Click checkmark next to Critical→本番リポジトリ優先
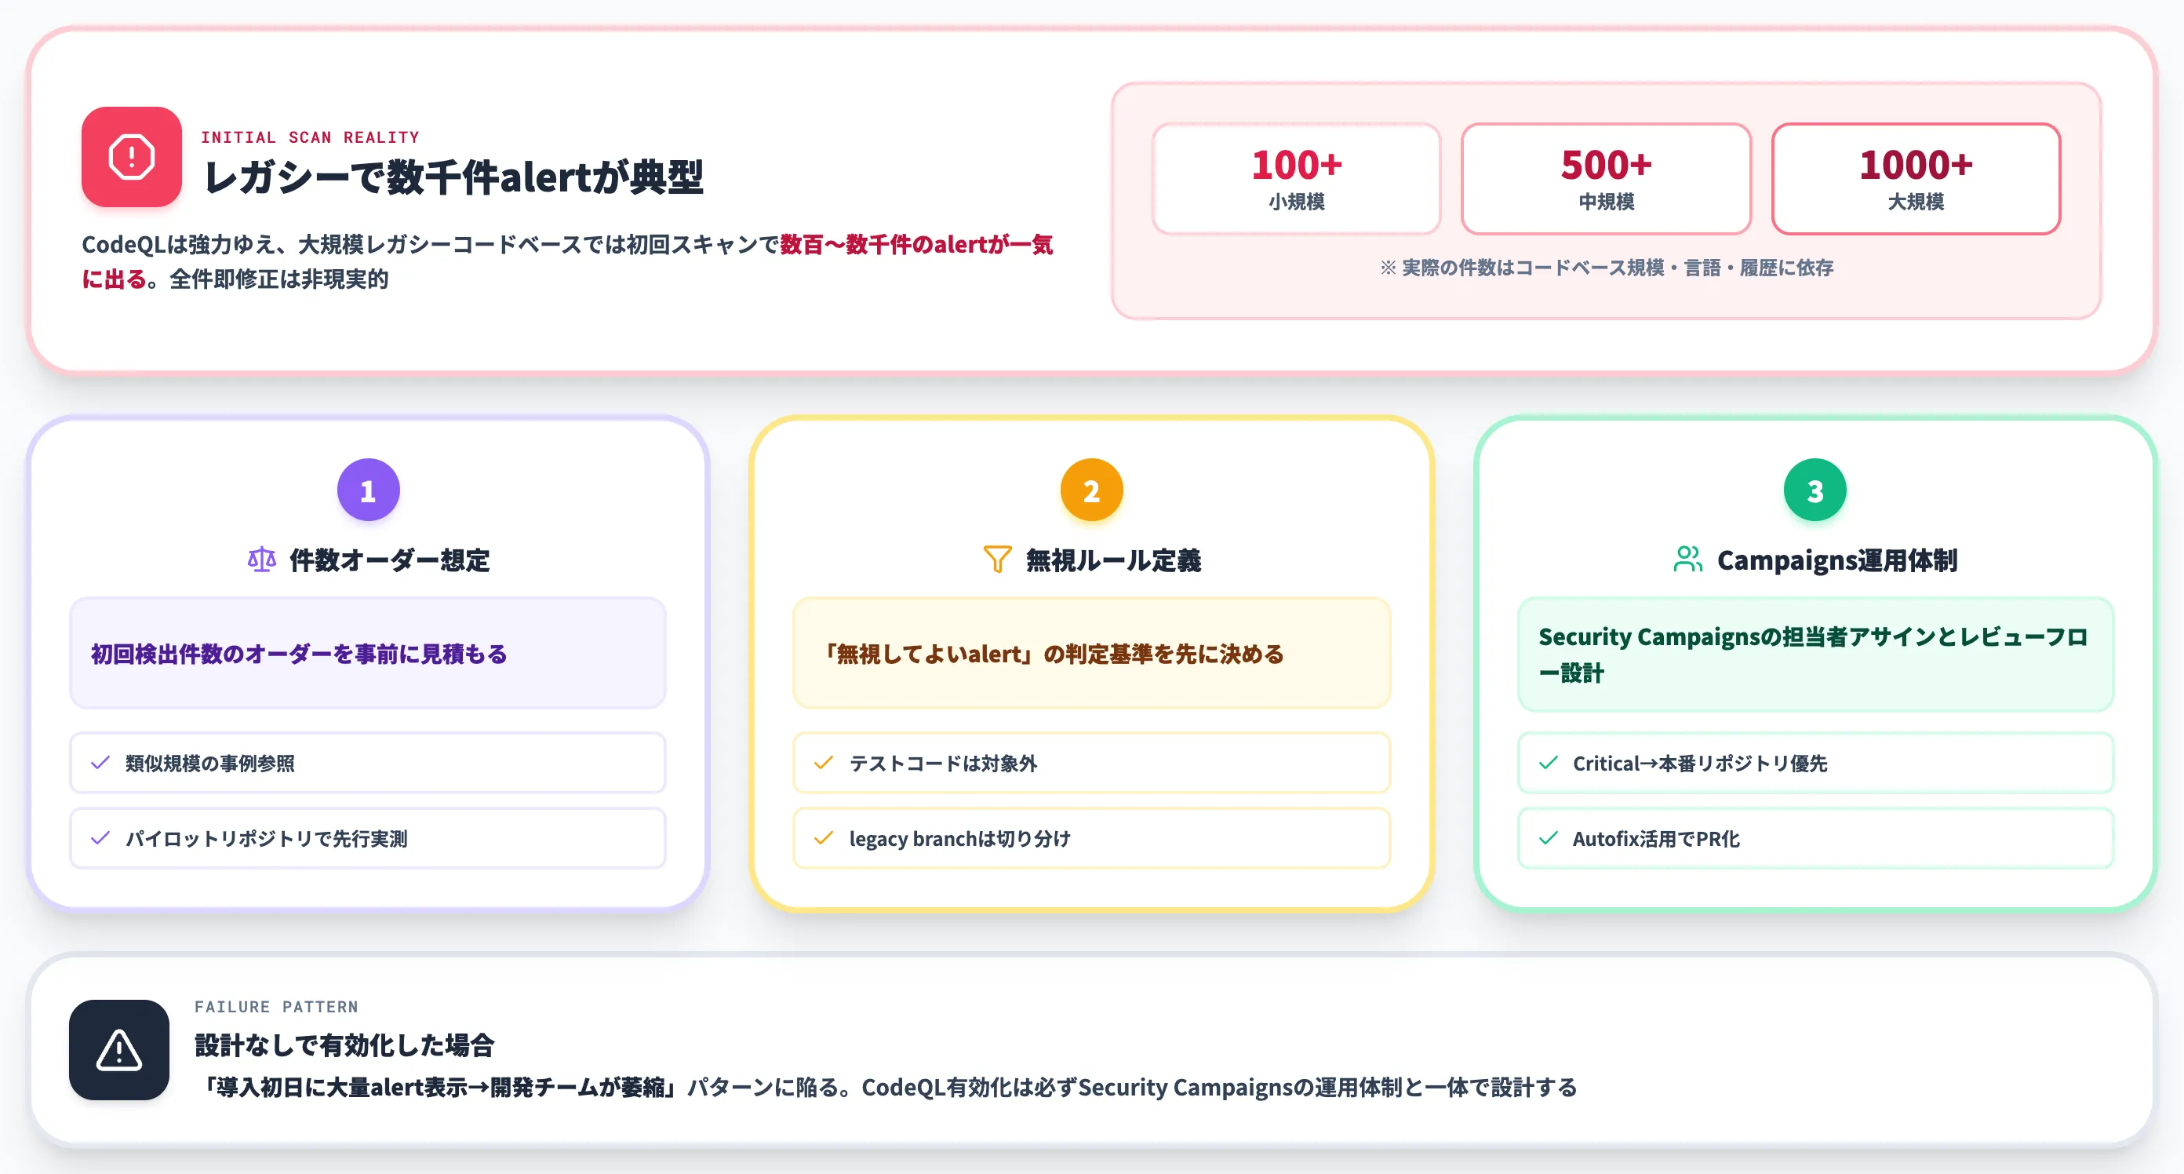Screen dimensions: 2184x1174 point(1548,763)
